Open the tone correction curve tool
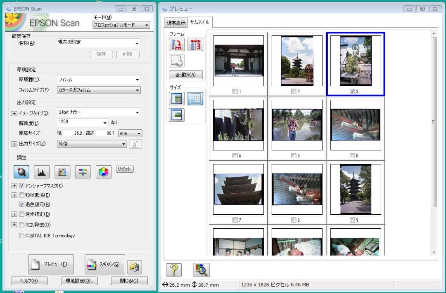The image size is (446, 293). coord(62,171)
